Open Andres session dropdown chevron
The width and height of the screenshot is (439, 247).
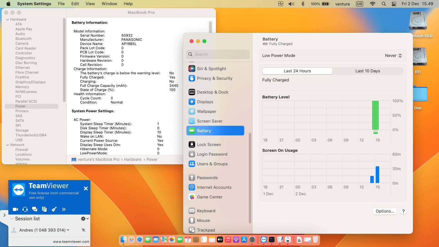point(68,230)
